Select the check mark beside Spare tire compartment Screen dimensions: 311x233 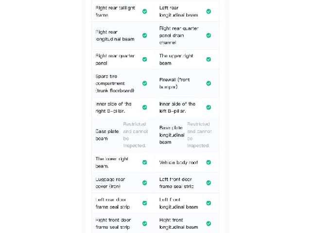tap(145, 83)
